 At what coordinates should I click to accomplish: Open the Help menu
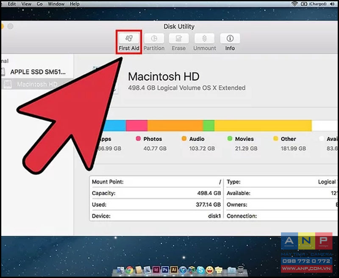pos(75,4)
